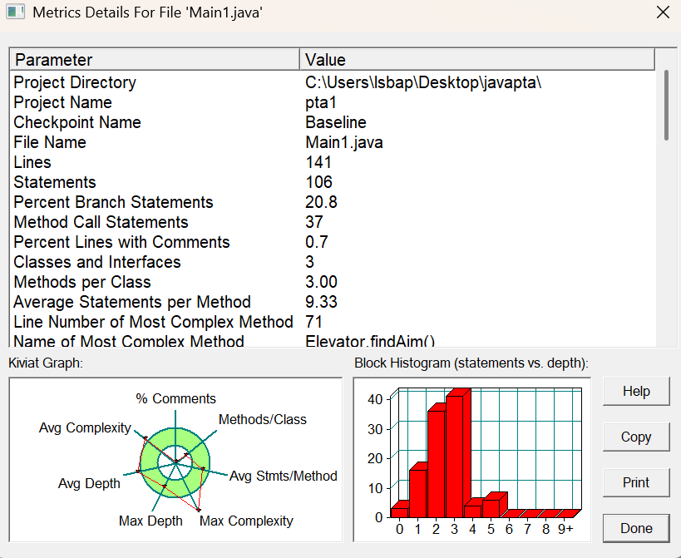Close the Metrics Details dialog

(663, 12)
